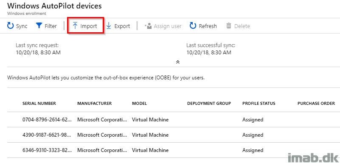Click the Import button label
Screen dimensions: 340x163
(89, 26)
